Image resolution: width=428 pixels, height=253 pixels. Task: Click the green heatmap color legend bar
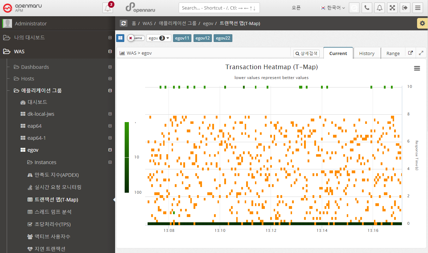(x=127, y=157)
